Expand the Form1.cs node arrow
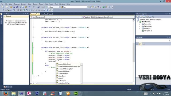 [x=139, y=29]
